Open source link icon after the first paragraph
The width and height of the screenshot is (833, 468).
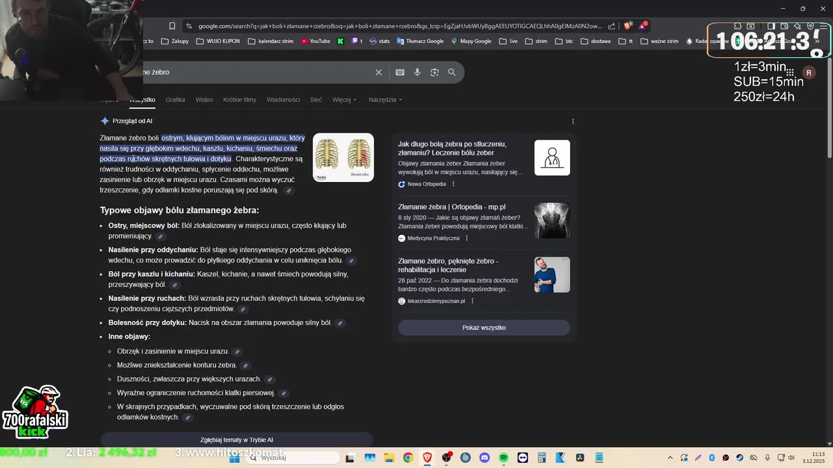pyautogui.click(x=289, y=190)
